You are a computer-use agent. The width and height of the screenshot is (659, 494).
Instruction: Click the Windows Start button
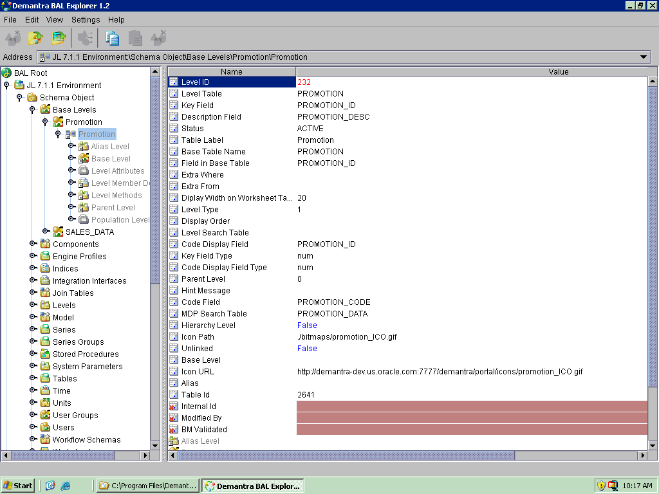(18, 486)
